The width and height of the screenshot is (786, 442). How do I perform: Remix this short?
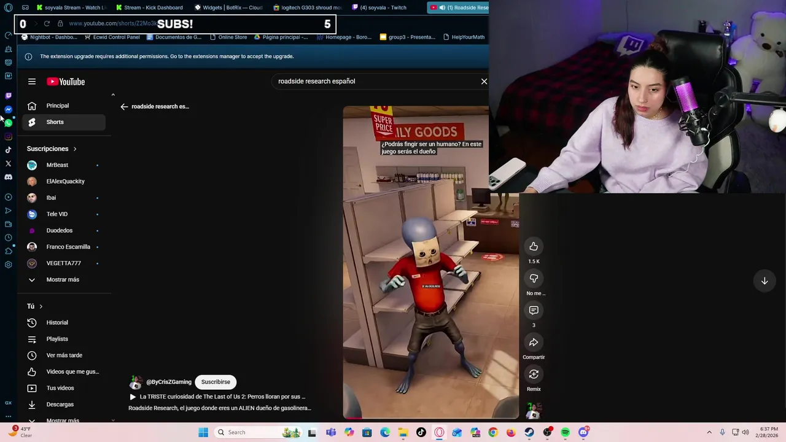[534, 374]
